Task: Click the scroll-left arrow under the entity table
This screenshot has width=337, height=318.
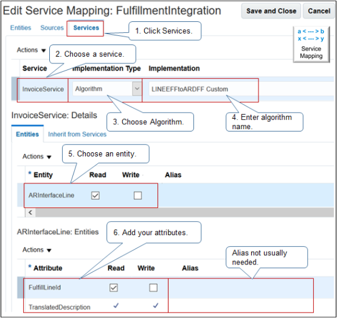Action: click(30, 213)
